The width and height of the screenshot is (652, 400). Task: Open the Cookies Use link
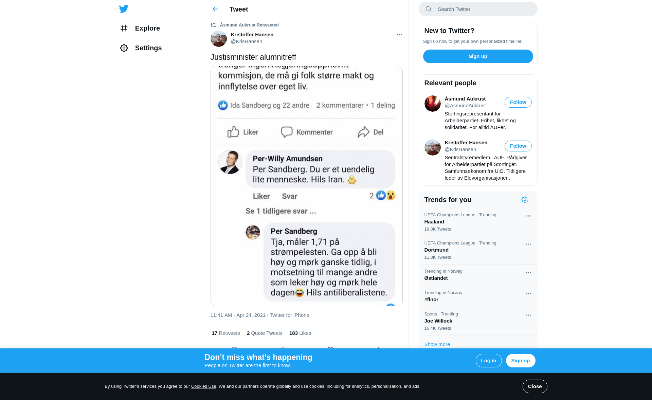203,386
